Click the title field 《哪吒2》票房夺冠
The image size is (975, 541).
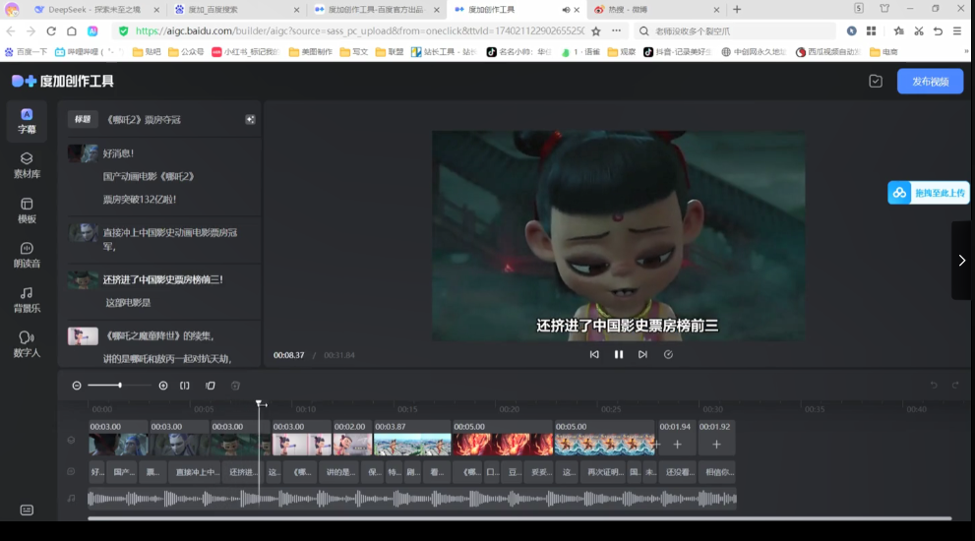pos(144,119)
